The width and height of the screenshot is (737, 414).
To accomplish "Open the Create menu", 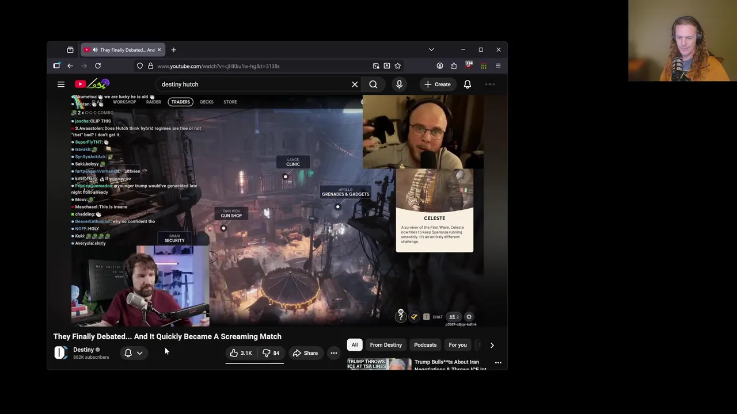I will (438, 85).
